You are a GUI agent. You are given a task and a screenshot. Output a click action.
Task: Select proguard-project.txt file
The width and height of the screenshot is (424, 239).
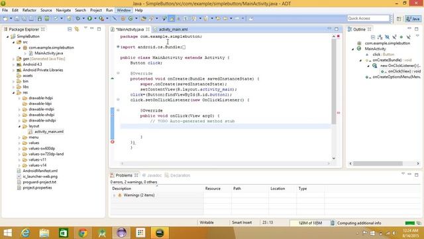click(40, 182)
